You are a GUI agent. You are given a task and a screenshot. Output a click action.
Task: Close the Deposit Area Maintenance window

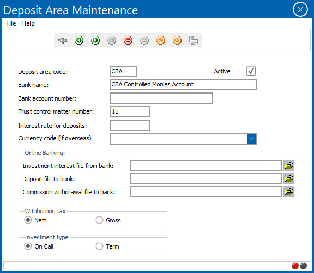click(x=300, y=9)
